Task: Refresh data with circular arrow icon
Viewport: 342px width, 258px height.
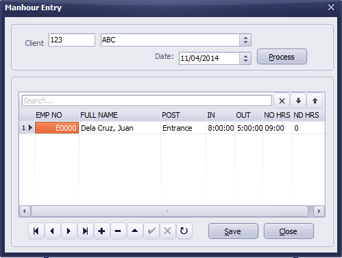Action: (x=184, y=231)
